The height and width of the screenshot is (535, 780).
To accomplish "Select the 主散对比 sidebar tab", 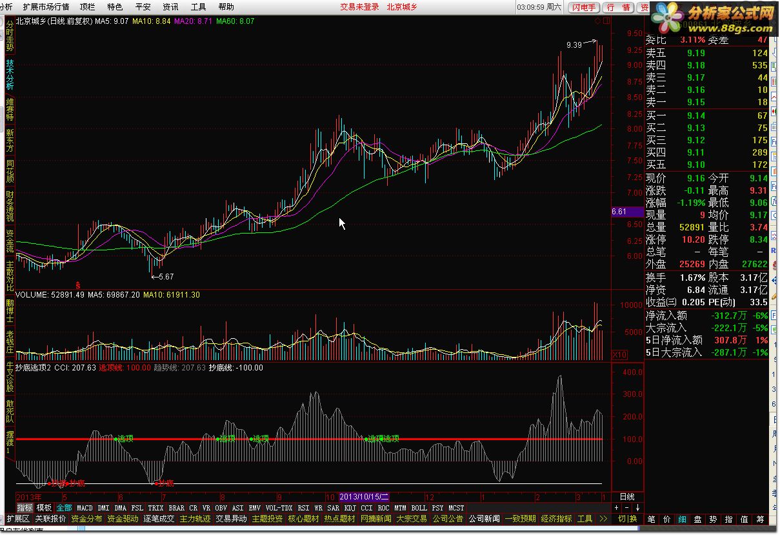I will (10, 276).
